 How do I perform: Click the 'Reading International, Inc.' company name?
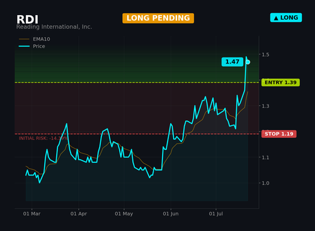point(54,27)
